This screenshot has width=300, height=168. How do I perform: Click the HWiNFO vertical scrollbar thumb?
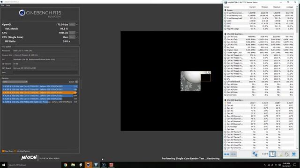tap(297, 21)
